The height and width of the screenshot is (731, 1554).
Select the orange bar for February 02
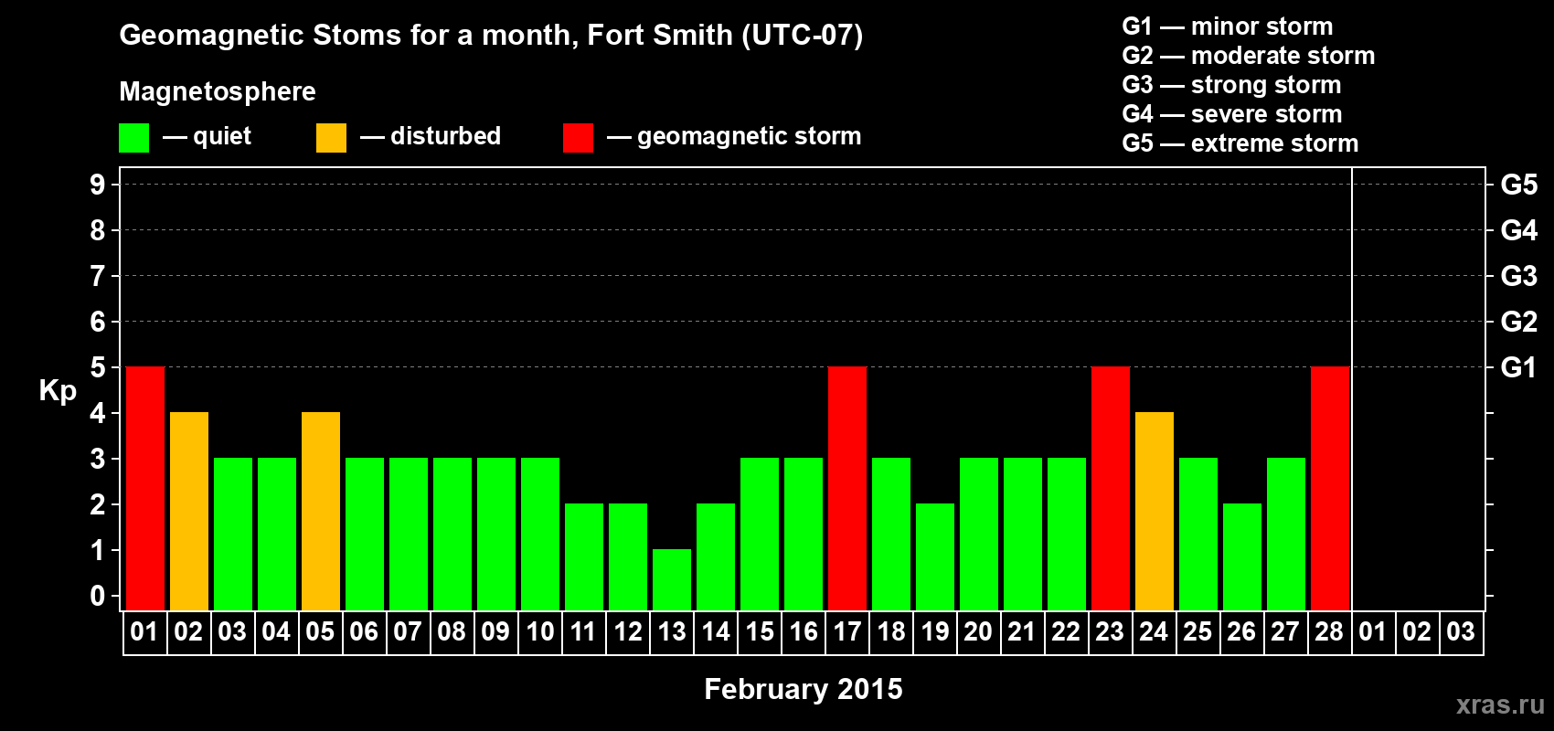coord(189,512)
